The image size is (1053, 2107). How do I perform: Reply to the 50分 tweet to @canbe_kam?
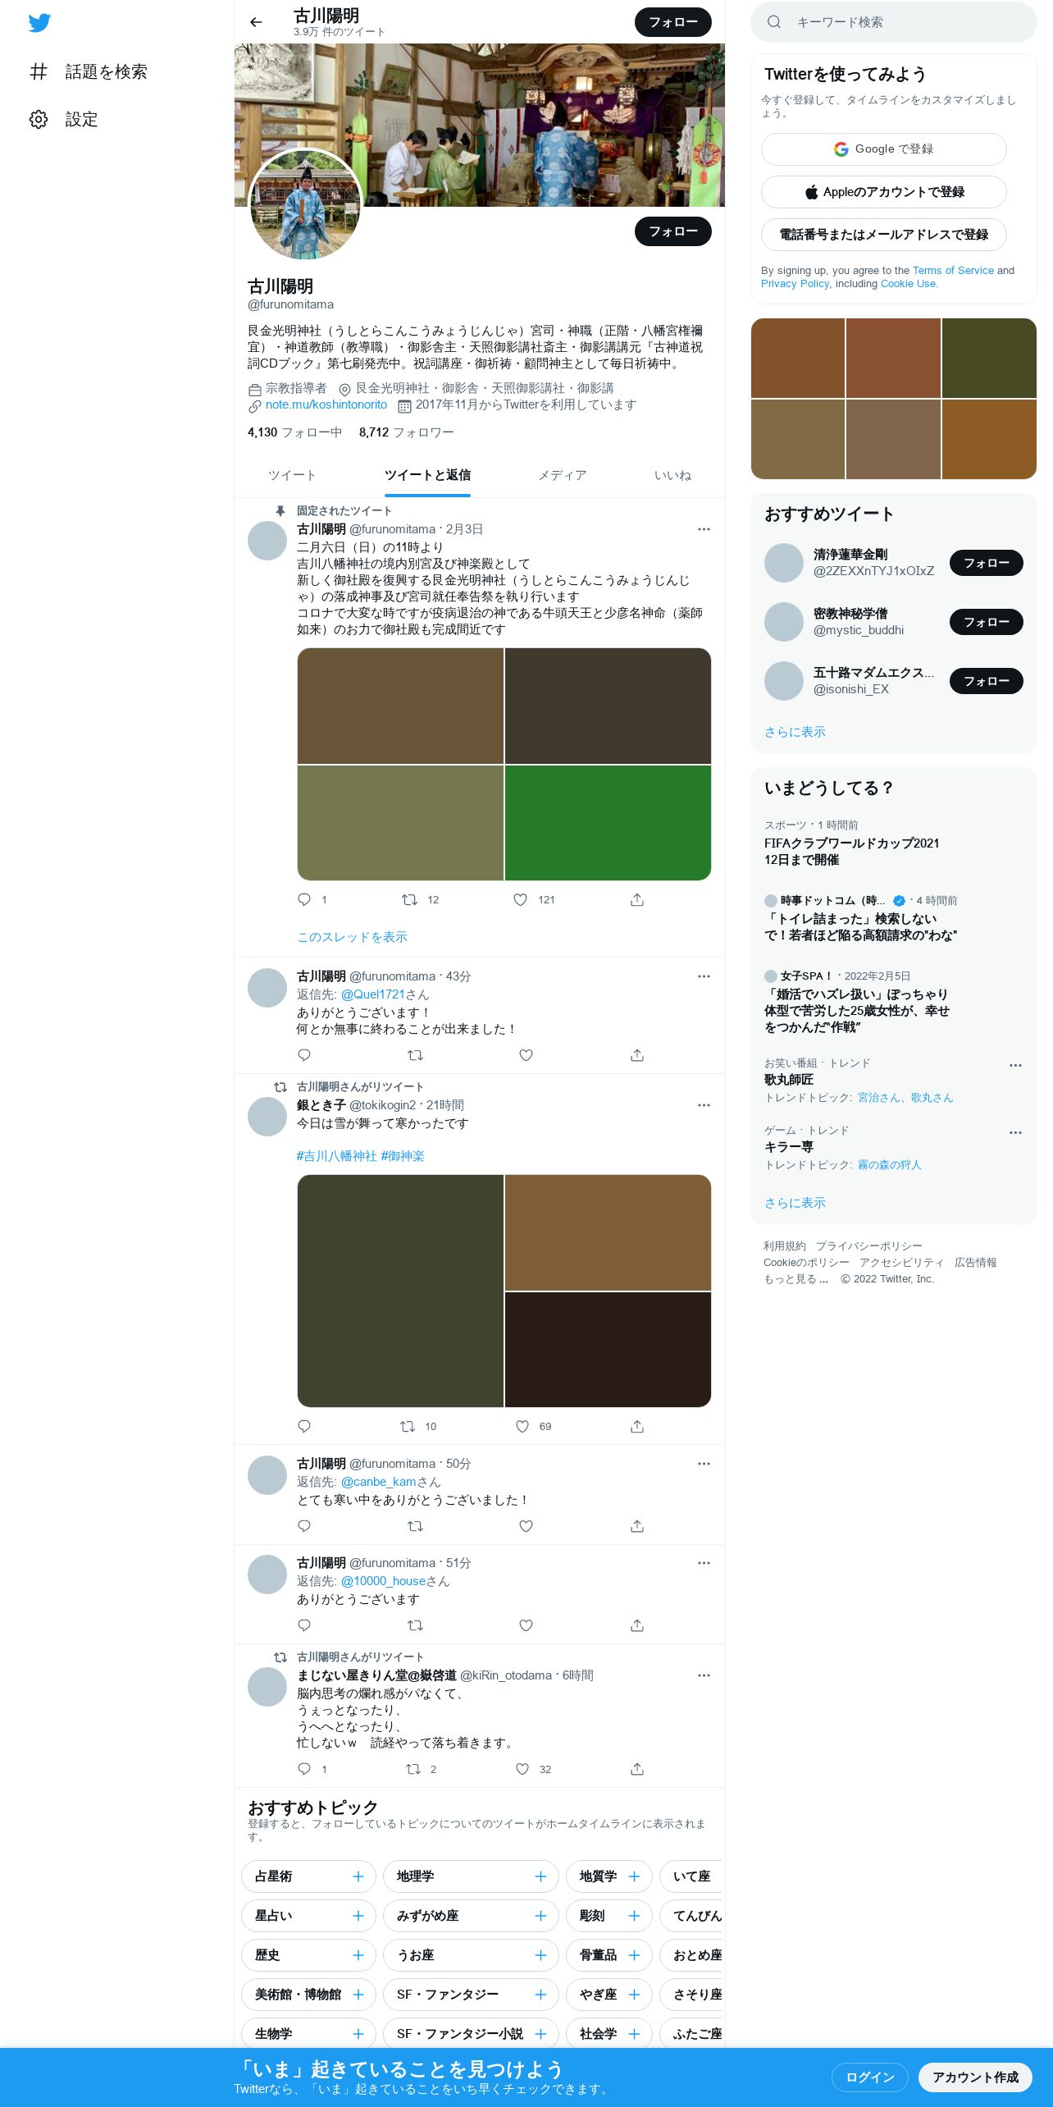click(304, 1526)
